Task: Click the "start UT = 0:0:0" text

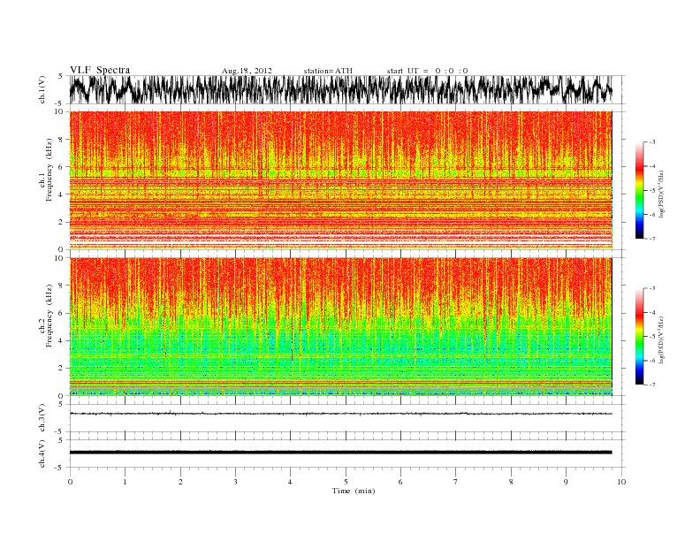Action: coord(427,71)
